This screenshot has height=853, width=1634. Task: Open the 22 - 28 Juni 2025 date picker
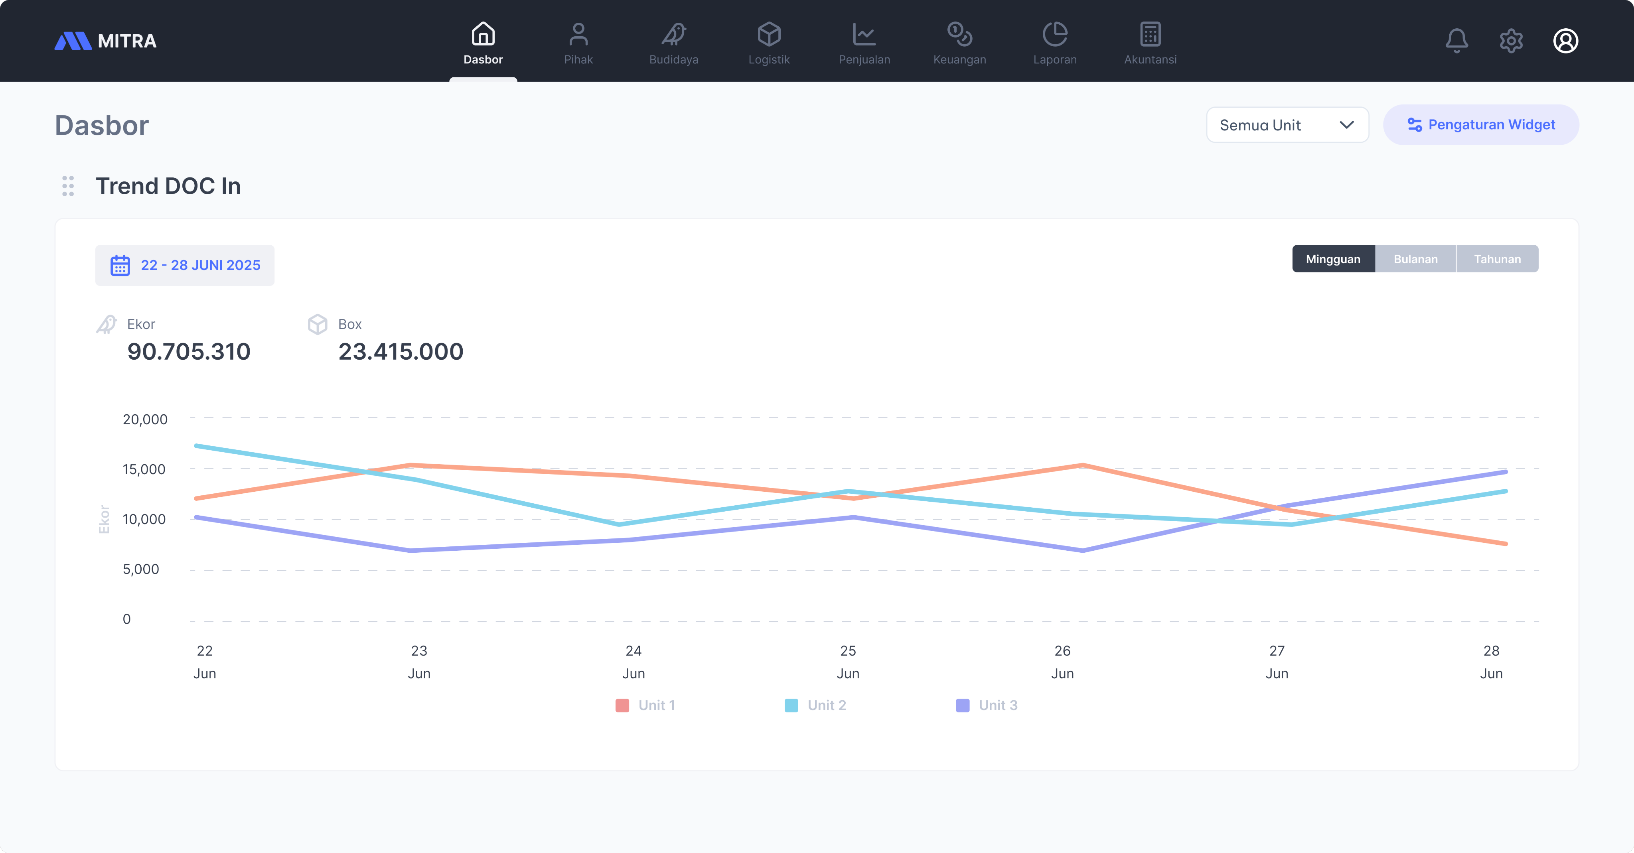(x=185, y=265)
